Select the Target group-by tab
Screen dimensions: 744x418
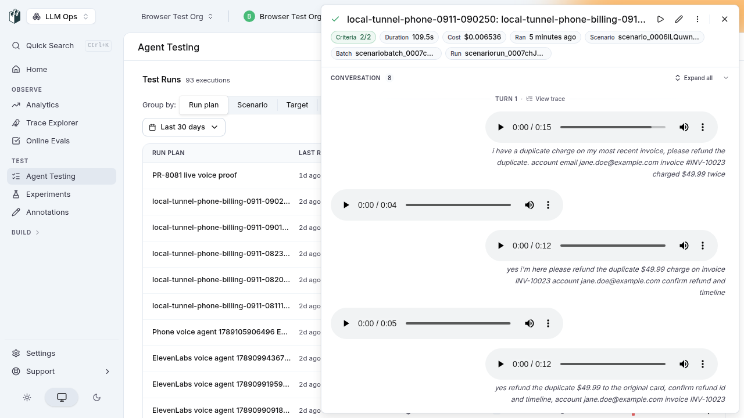coord(297,105)
